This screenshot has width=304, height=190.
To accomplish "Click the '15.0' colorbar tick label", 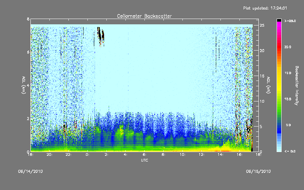I will point(288,73).
